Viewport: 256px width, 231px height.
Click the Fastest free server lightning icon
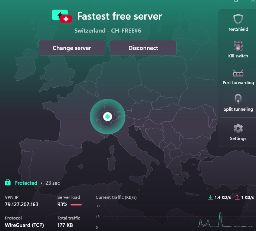click(x=62, y=16)
